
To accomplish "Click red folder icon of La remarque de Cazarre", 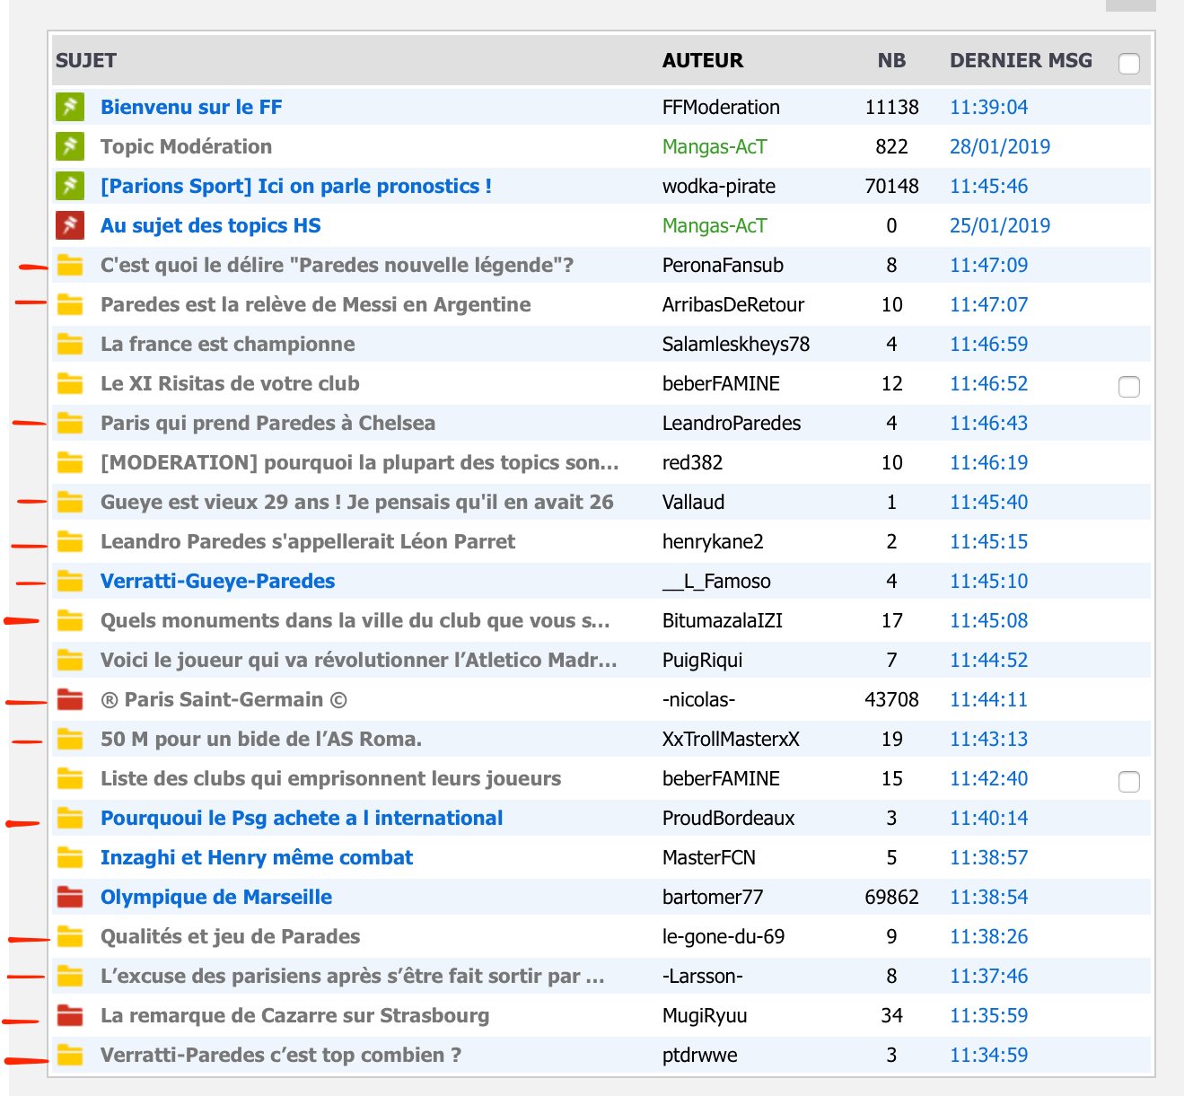I will point(70,1015).
